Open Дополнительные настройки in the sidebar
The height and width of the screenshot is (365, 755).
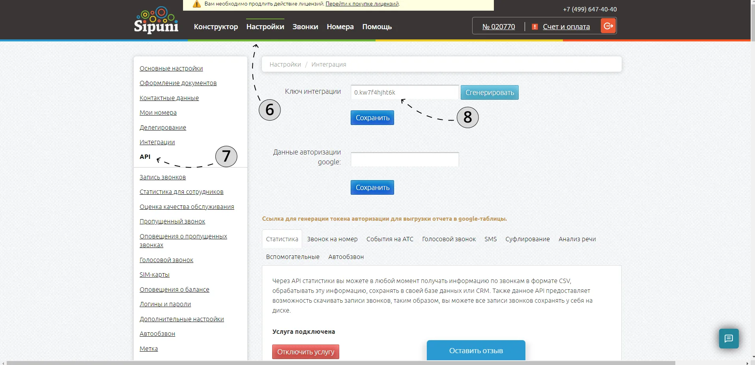tap(182, 319)
